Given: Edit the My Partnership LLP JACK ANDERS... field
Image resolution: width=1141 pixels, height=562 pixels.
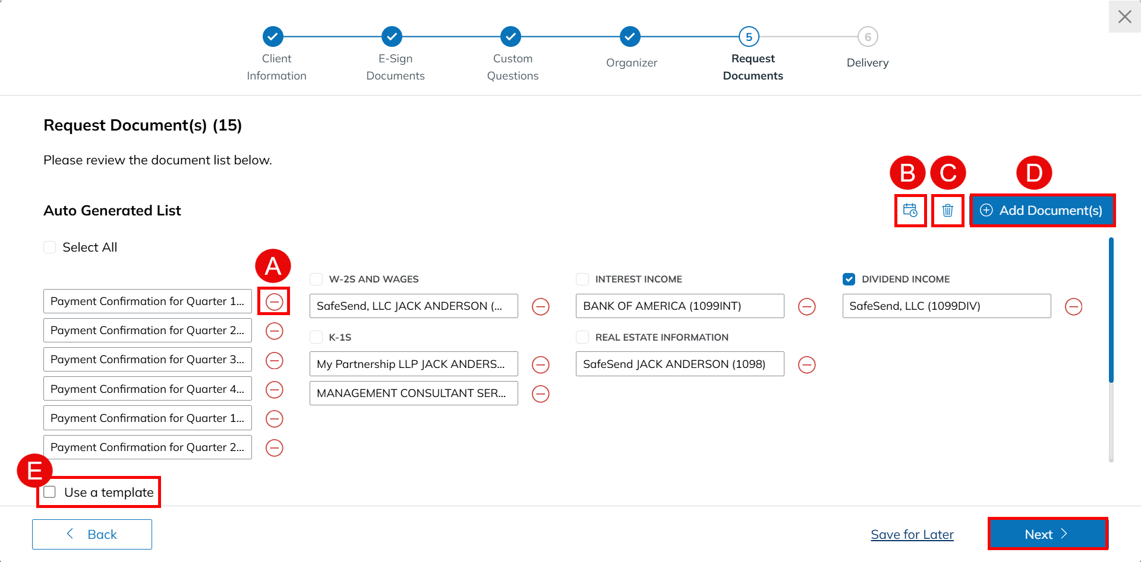Looking at the screenshot, I should click(414, 364).
